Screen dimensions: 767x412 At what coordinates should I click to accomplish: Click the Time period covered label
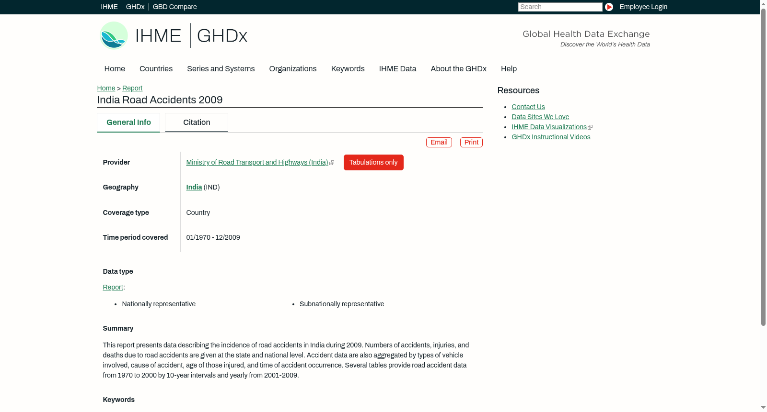(136, 238)
